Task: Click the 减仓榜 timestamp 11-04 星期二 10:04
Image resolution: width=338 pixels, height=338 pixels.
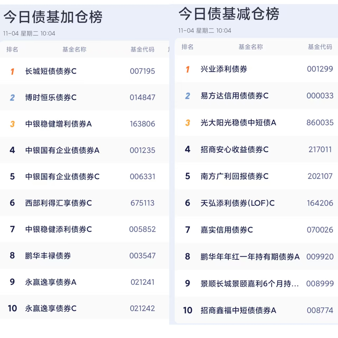Action: (x=205, y=31)
